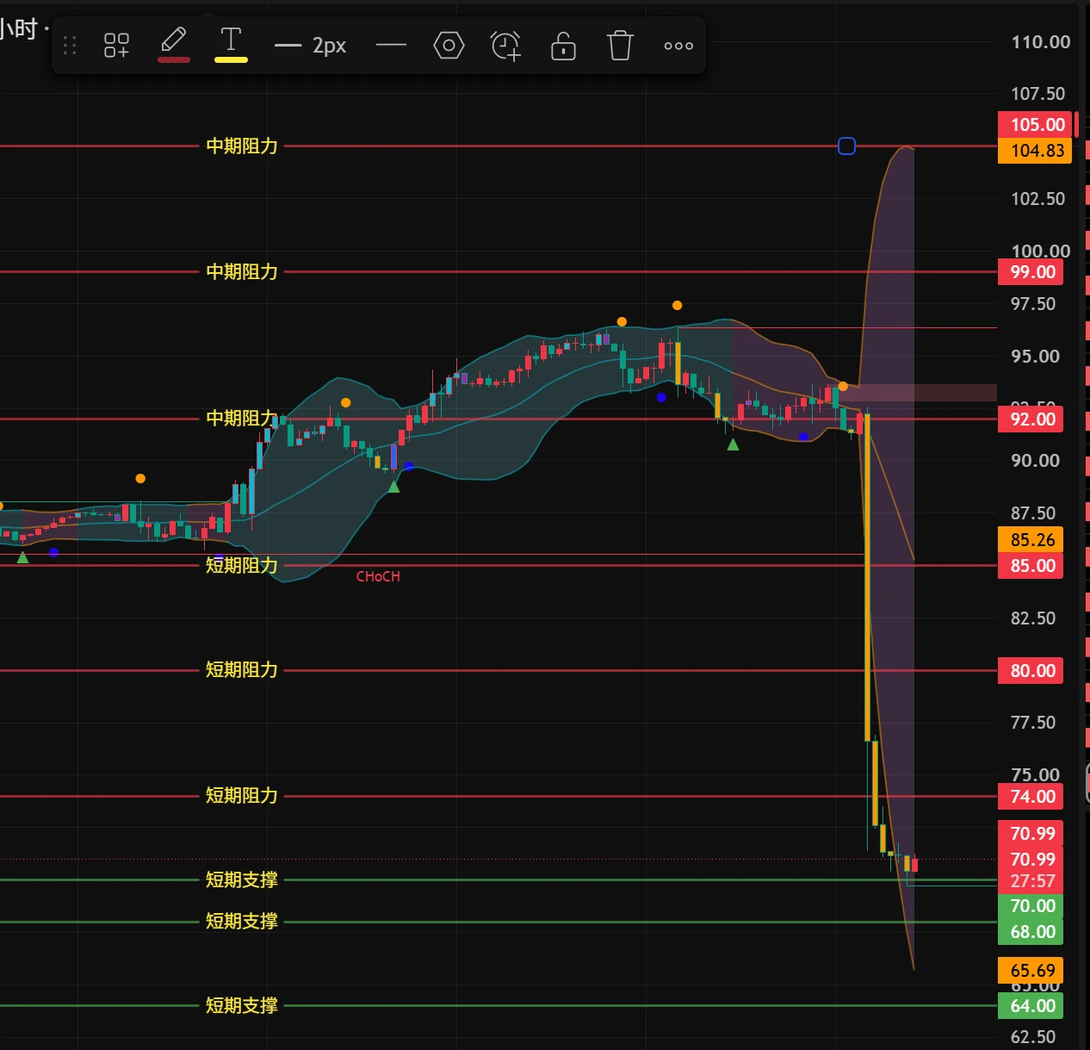Click the red 92.00 price tag
Image resolution: width=1090 pixels, height=1050 pixels.
click(1031, 419)
